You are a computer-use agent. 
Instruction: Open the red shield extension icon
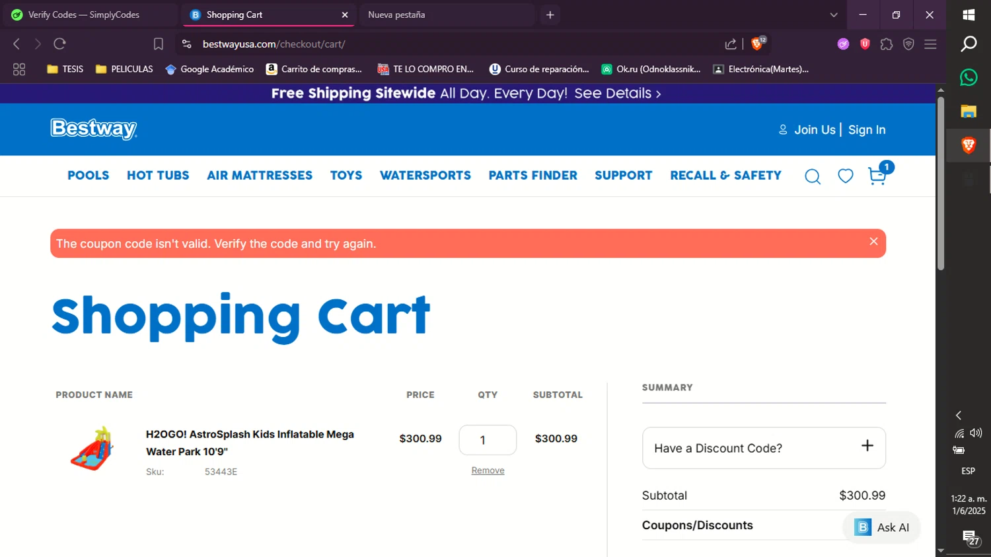pos(865,44)
